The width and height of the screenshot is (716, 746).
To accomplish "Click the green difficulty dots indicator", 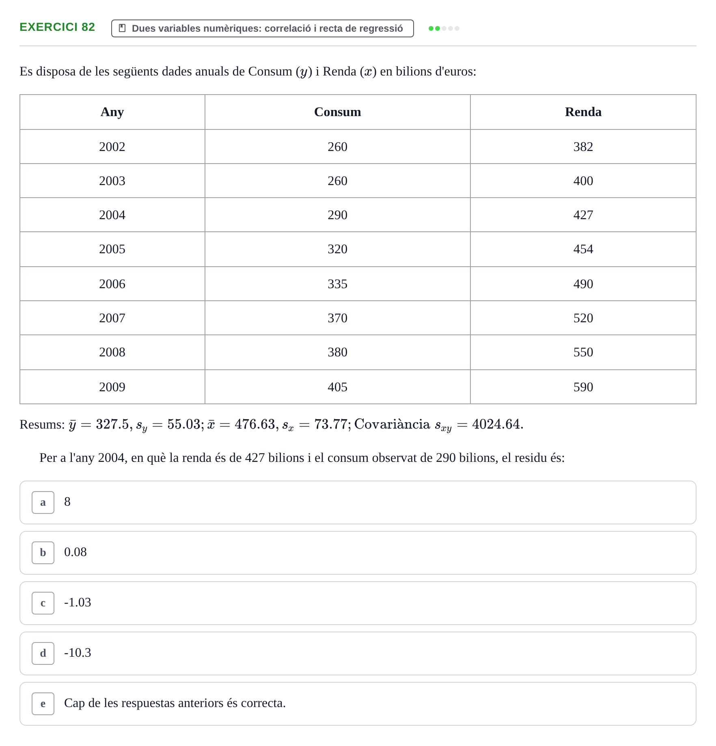I will click(444, 28).
